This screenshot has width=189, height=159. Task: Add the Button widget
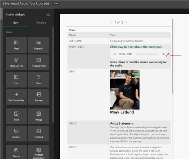16,134
